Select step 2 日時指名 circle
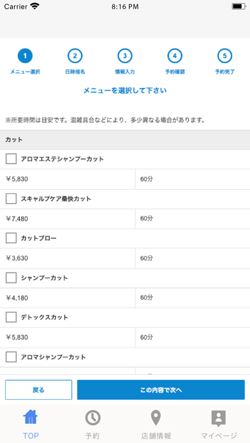250x443 pixels. point(75,56)
